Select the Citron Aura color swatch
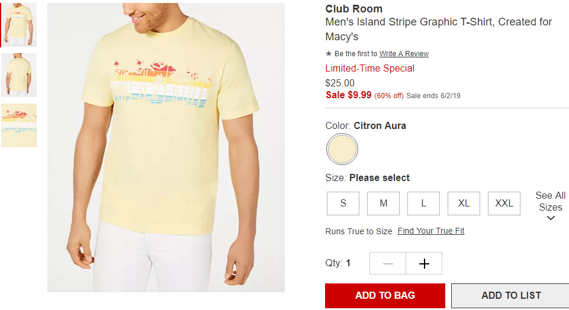Image resolution: width=569 pixels, height=310 pixels. click(x=342, y=149)
